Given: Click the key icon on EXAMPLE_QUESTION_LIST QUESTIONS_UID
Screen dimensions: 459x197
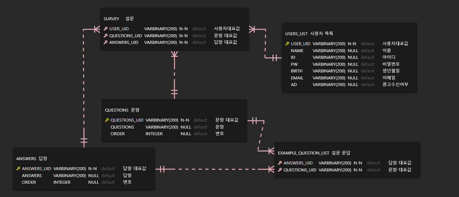Looking at the screenshot, I should (280, 170).
